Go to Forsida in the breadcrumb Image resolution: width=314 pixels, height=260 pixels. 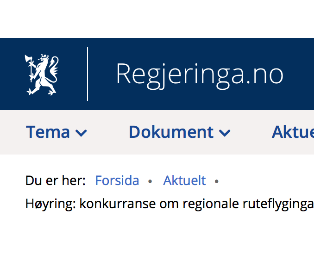[117, 180]
